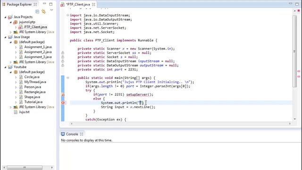Click warning marker beside outputStream line

tap(63, 66)
